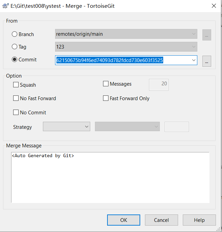222x232 pixels.
Task: Open the second Strategy option dropdown
Action: pos(127,126)
